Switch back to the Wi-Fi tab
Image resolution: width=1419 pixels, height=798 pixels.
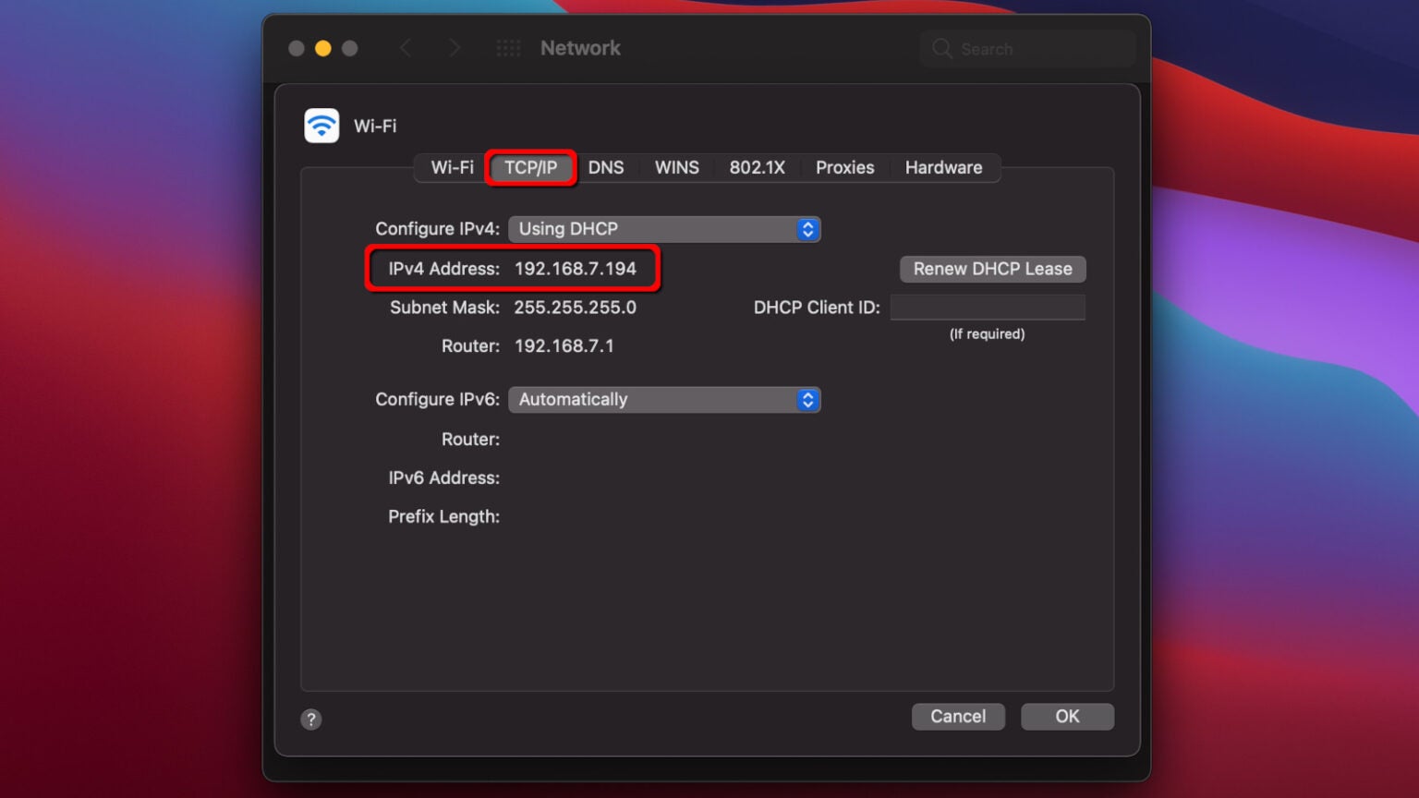[x=452, y=167]
